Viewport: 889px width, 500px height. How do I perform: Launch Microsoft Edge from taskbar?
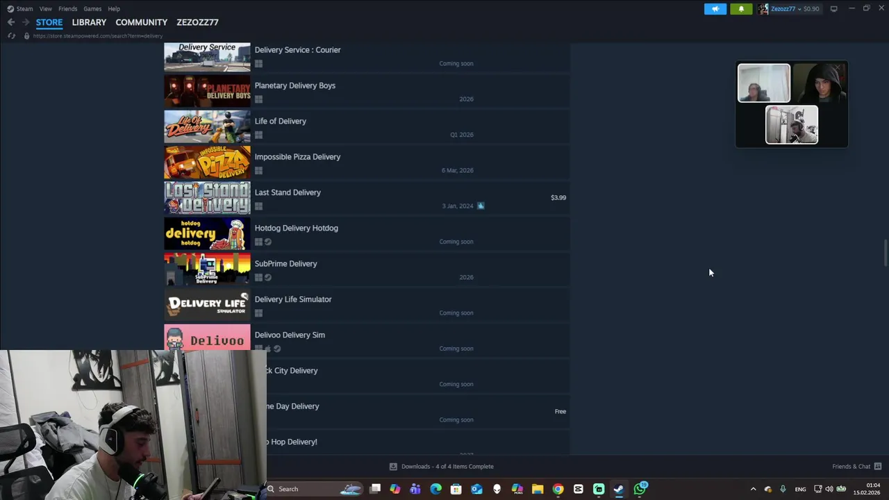435,489
